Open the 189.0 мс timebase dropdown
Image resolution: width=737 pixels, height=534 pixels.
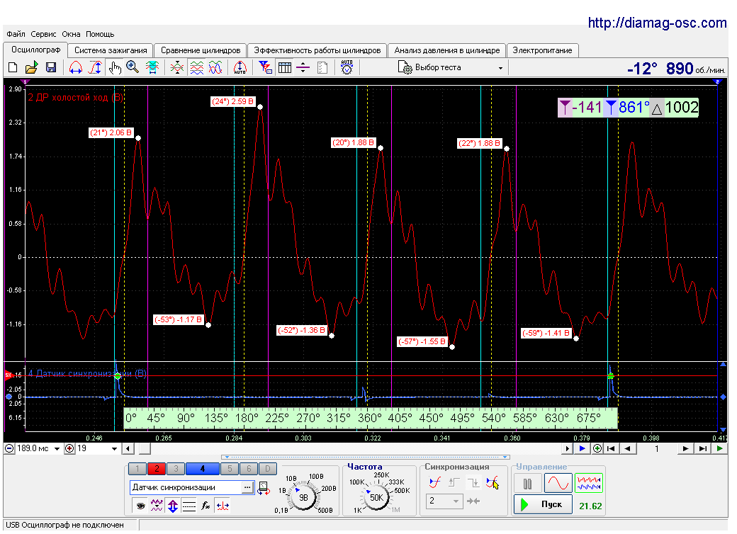pyautogui.click(x=57, y=449)
